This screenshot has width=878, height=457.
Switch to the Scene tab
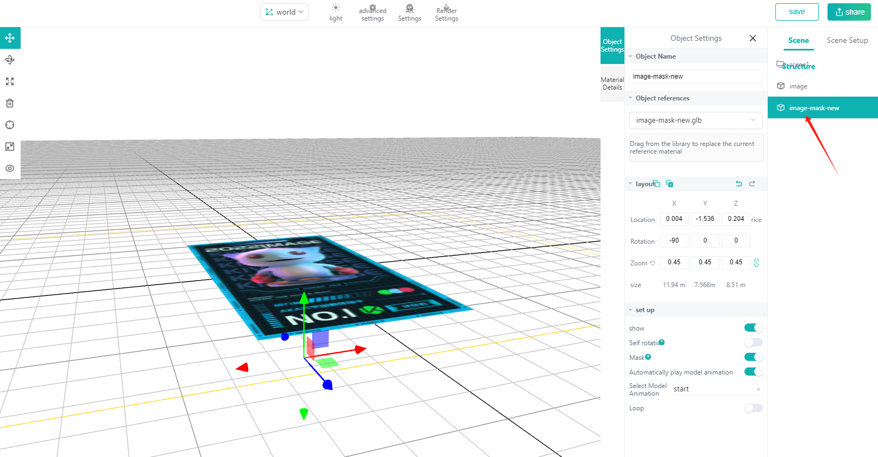pyautogui.click(x=798, y=40)
